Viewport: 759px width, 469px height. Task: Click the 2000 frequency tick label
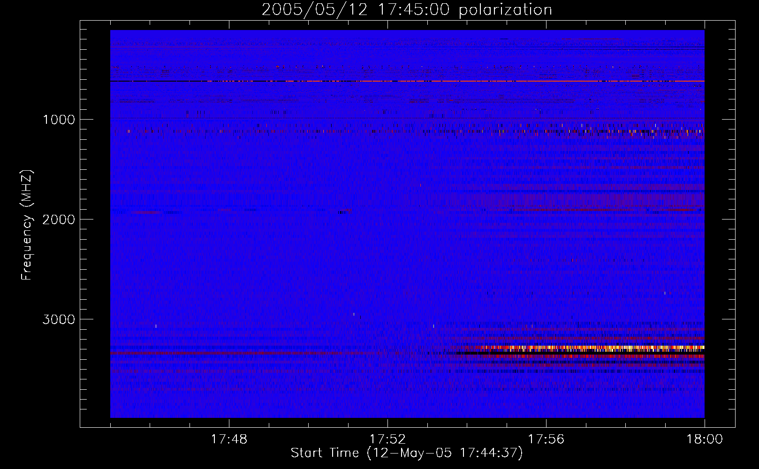[59, 219]
